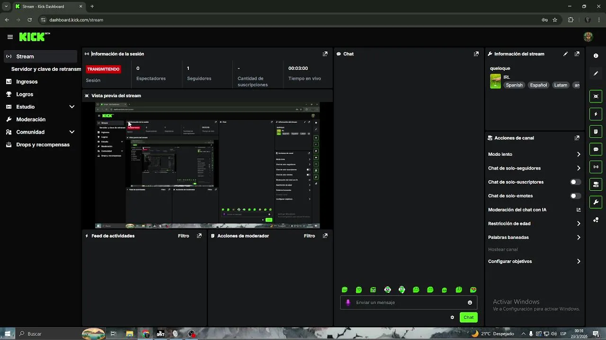Toggle the stream preview widget icon in right sidebar

coord(596,96)
